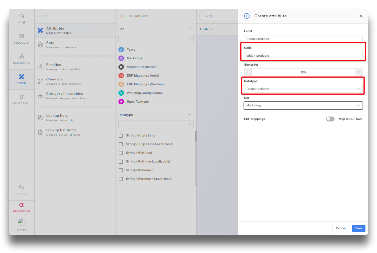Toggle the Map to ERP field switch

[x=330, y=119]
